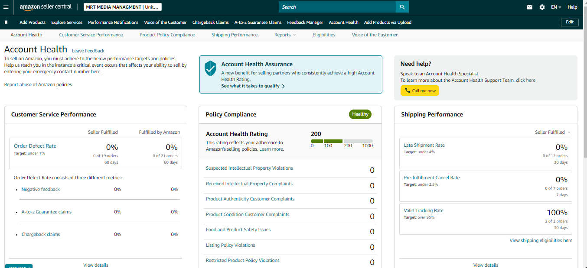Screen dimensions: 587x268
Task: Switch to Voice of the Customer tab
Action: coord(375,35)
